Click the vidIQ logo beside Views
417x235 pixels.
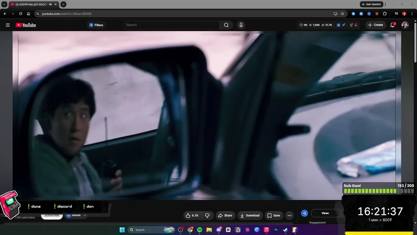coord(305,213)
